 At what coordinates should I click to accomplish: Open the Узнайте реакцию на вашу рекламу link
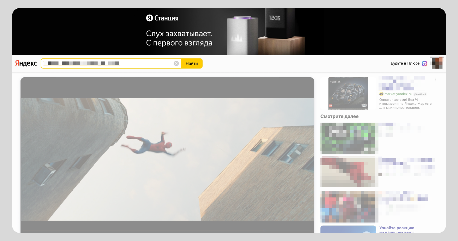397,230
